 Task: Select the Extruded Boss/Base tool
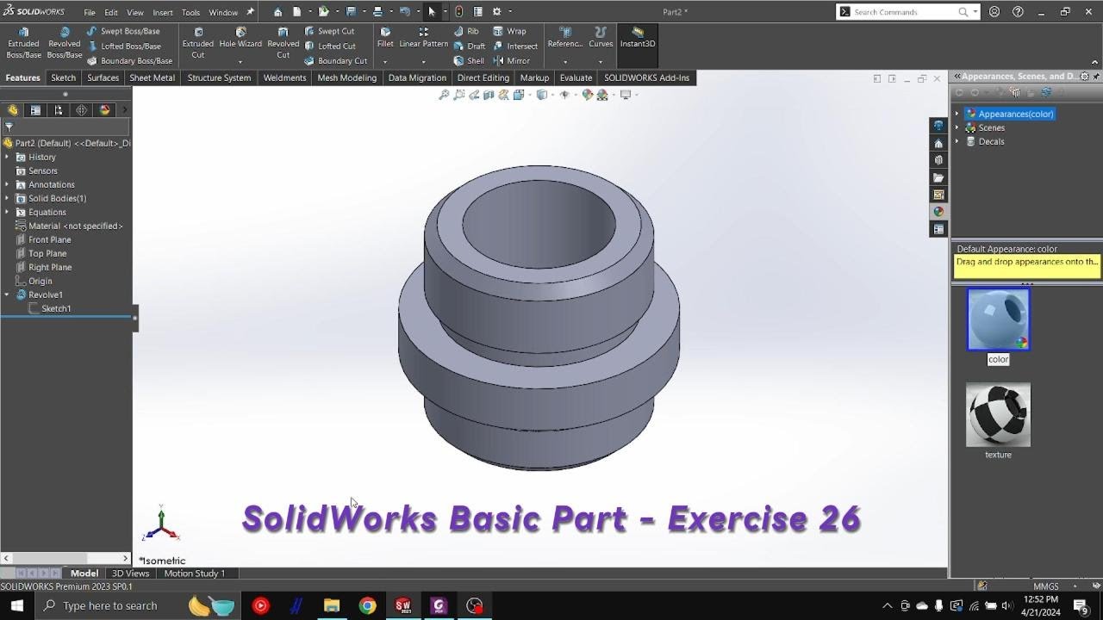[23, 42]
